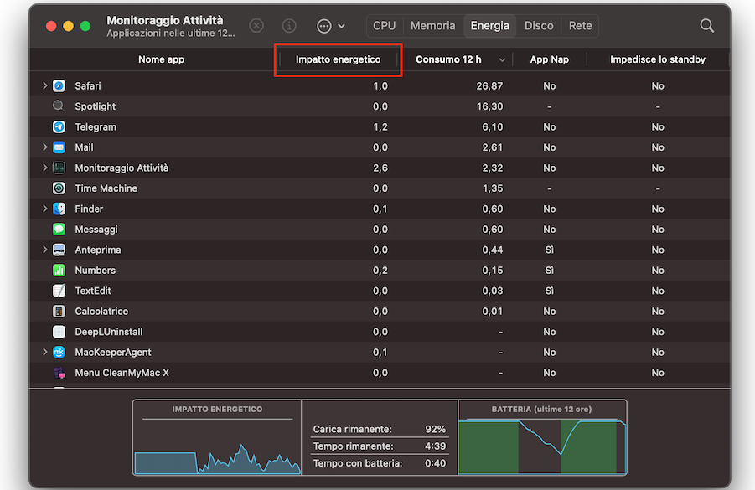Click the search magnifier icon in toolbar
Screen dimensions: 755x490
[x=706, y=26]
